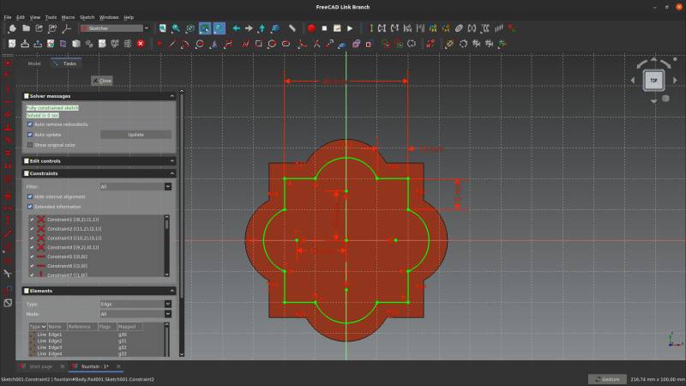
Task: Click the execute macro play icon
Action: (350, 28)
